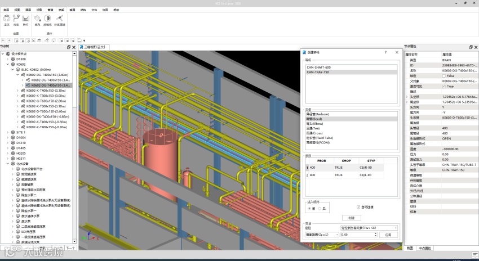Click the 分支 branch icon in ribbon

point(16,19)
